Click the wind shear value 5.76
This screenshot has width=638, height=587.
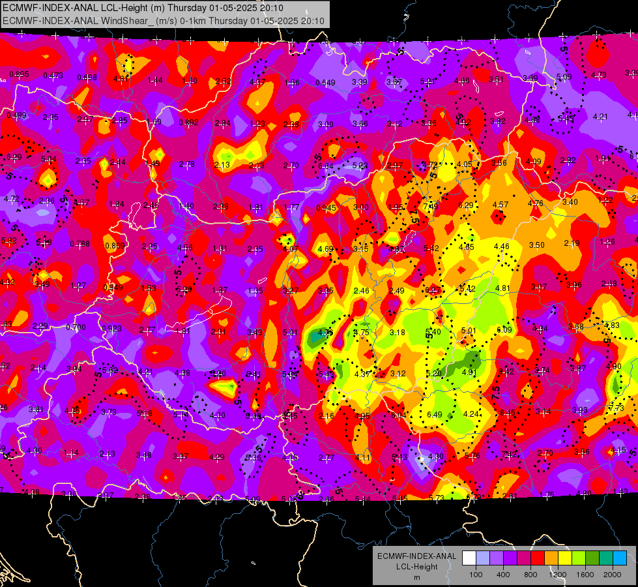pyautogui.click(x=472, y=456)
